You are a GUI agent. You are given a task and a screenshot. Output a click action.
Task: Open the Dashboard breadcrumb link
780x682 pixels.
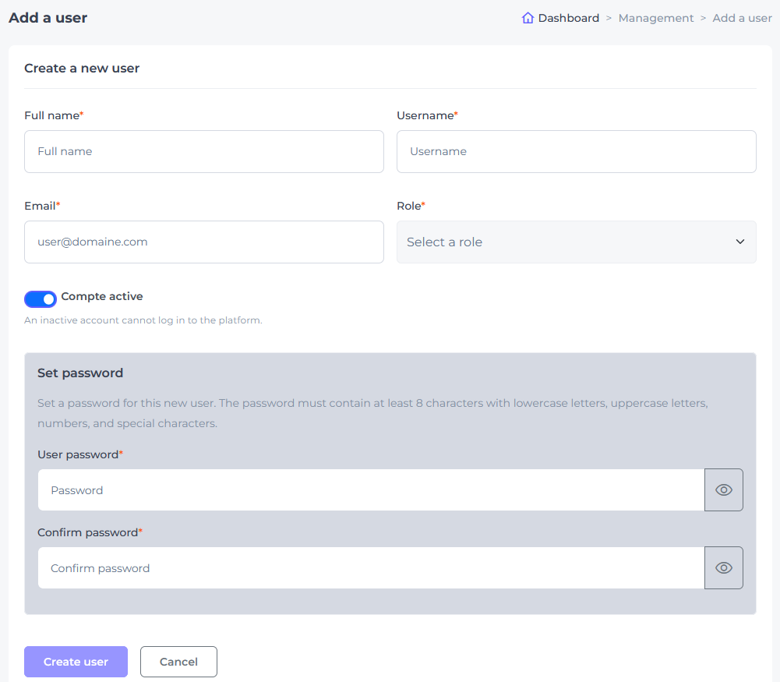click(568, 18)
